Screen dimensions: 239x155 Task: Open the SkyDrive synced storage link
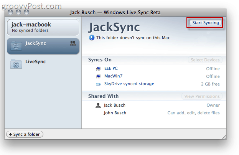[129, 84]
